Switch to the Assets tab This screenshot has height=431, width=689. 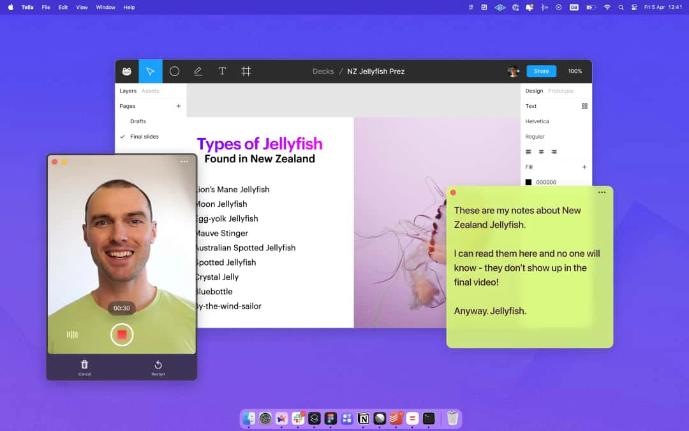[151, 91]
